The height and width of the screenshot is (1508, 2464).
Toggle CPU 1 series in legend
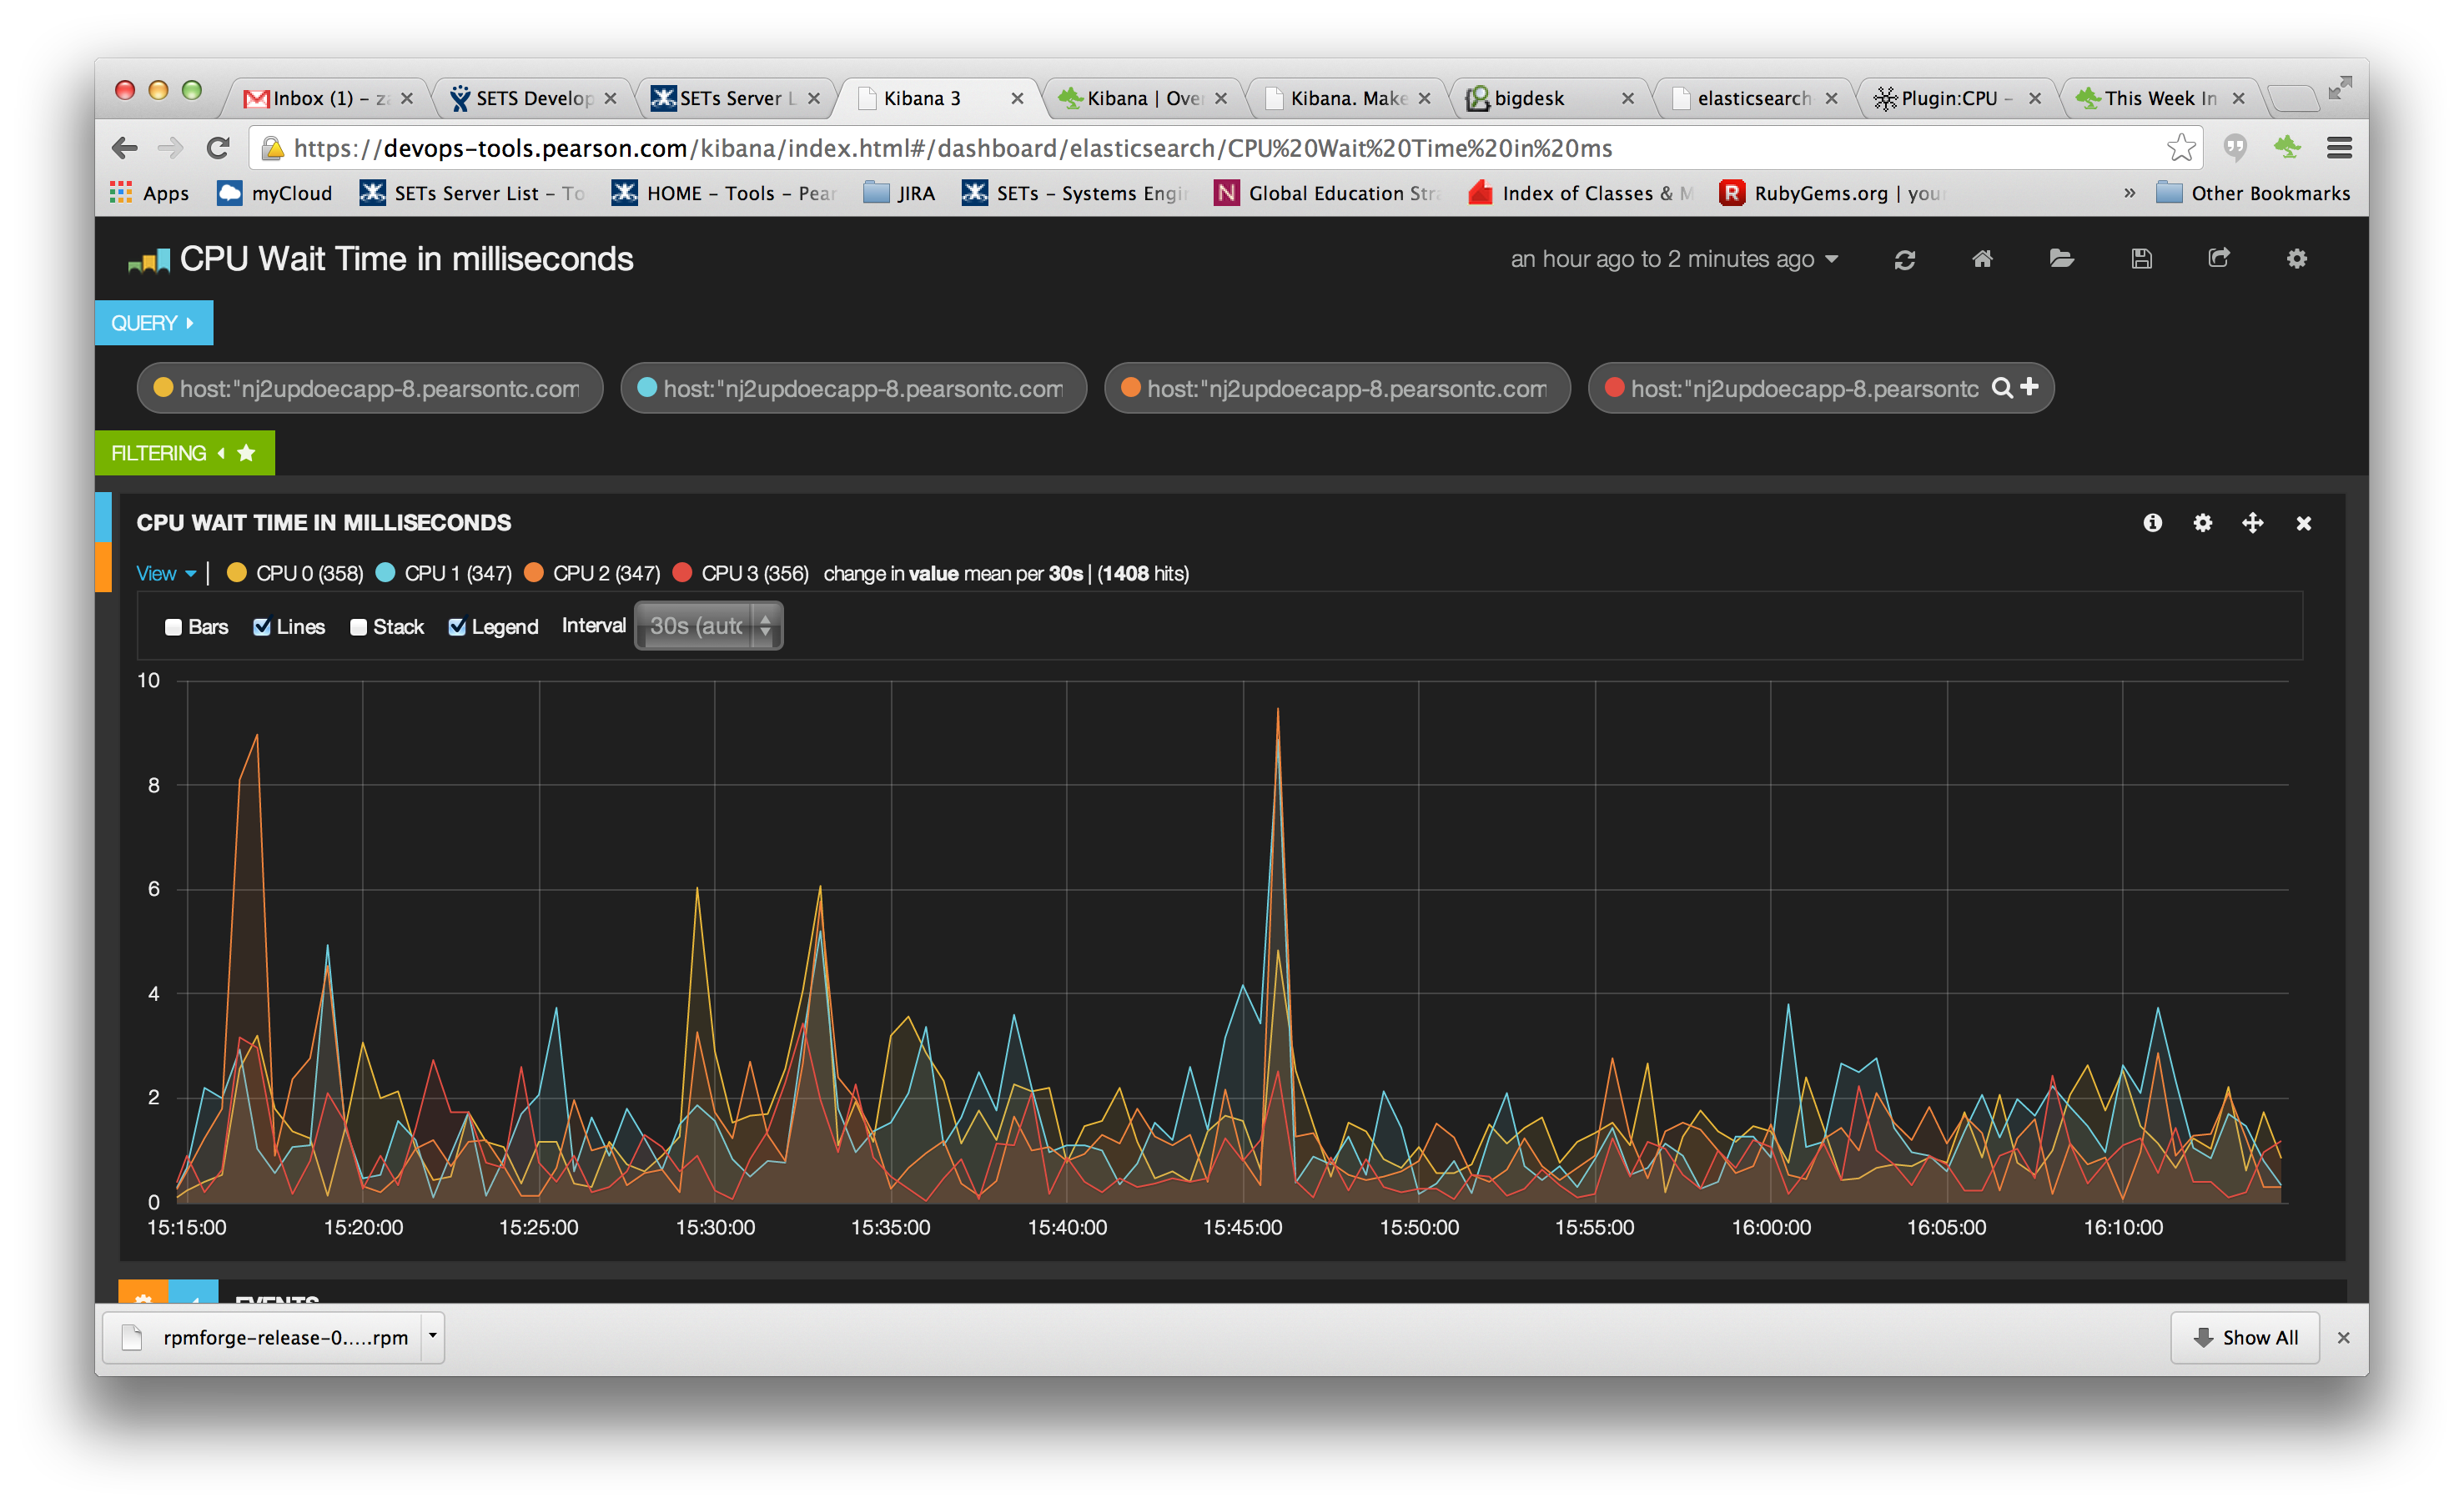(x=444, y=573)
